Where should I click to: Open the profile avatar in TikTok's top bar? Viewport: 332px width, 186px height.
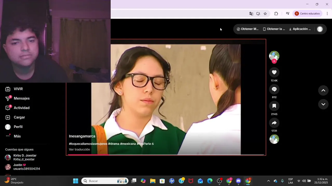click(x=320, y=29)
